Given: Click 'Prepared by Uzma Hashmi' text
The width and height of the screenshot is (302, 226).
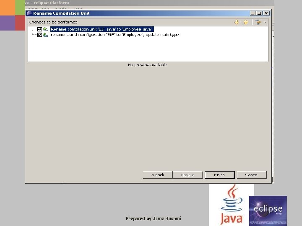Looking at the screenshot, I should (x=154, y=218).
